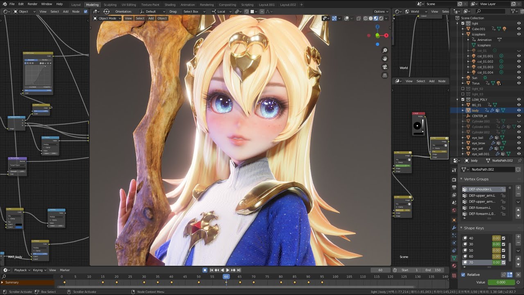Open the Render menu
The width and height of the screenshot is (524, 295).
point(33,4)
